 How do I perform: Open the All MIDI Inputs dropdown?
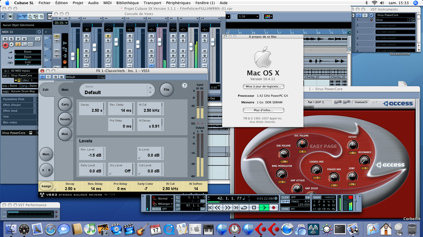click(24, 71)
